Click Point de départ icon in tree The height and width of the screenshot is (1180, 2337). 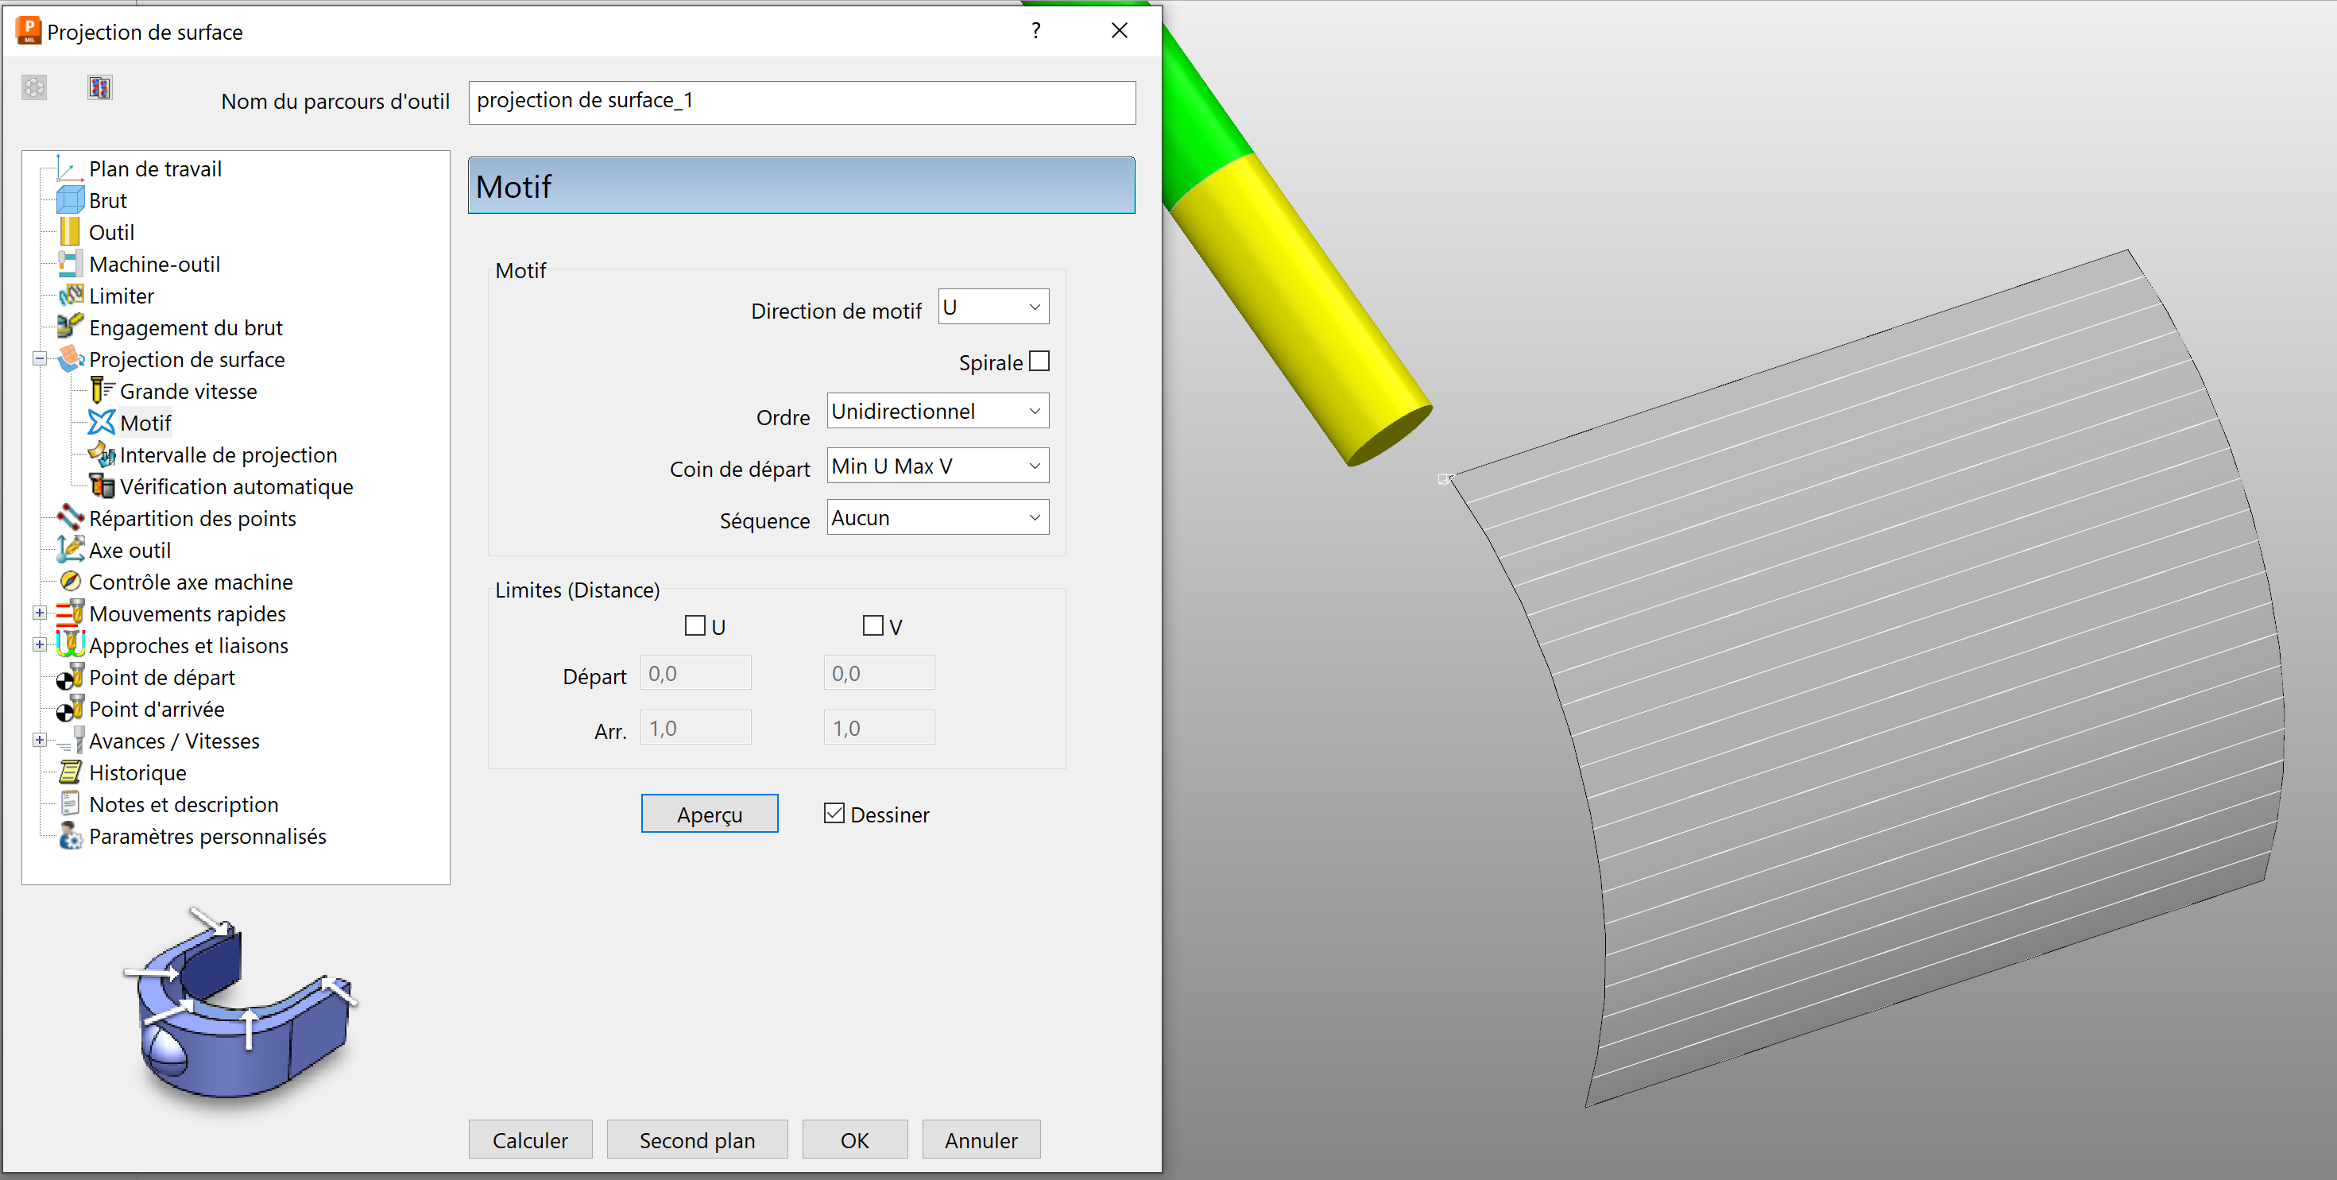click(x=70, y=678)
